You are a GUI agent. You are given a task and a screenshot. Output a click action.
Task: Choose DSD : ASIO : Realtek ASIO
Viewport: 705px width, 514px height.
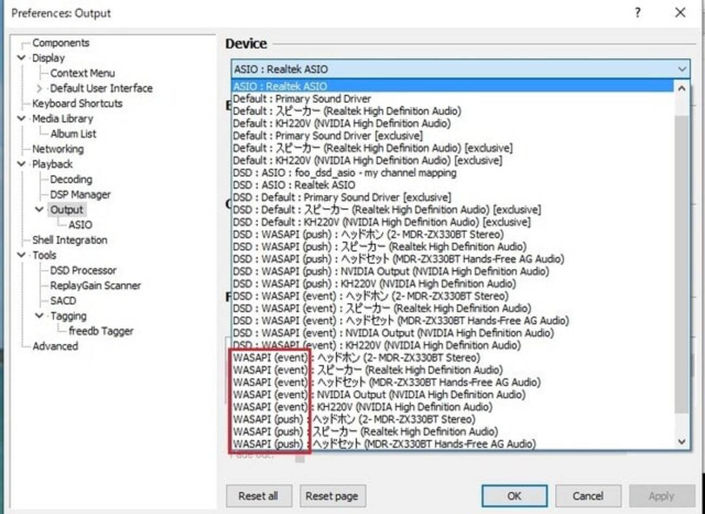(453, 185)
